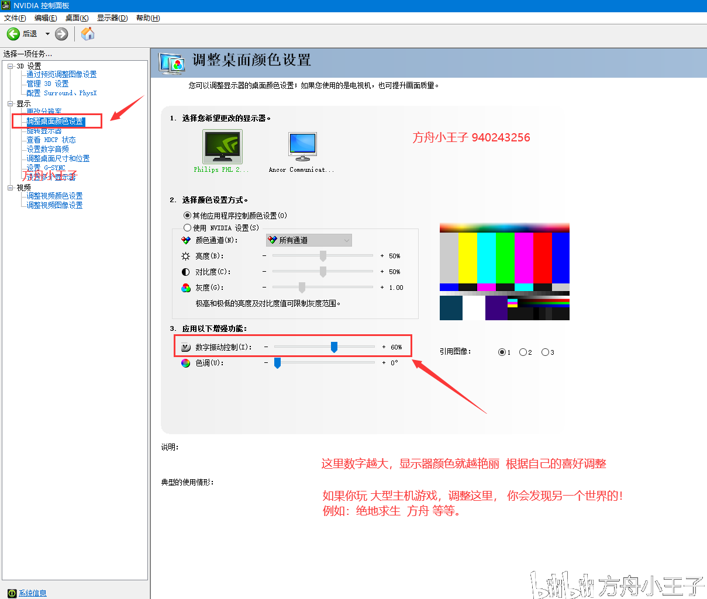Open 调整视频颜色设置 link

coord(54,196)
